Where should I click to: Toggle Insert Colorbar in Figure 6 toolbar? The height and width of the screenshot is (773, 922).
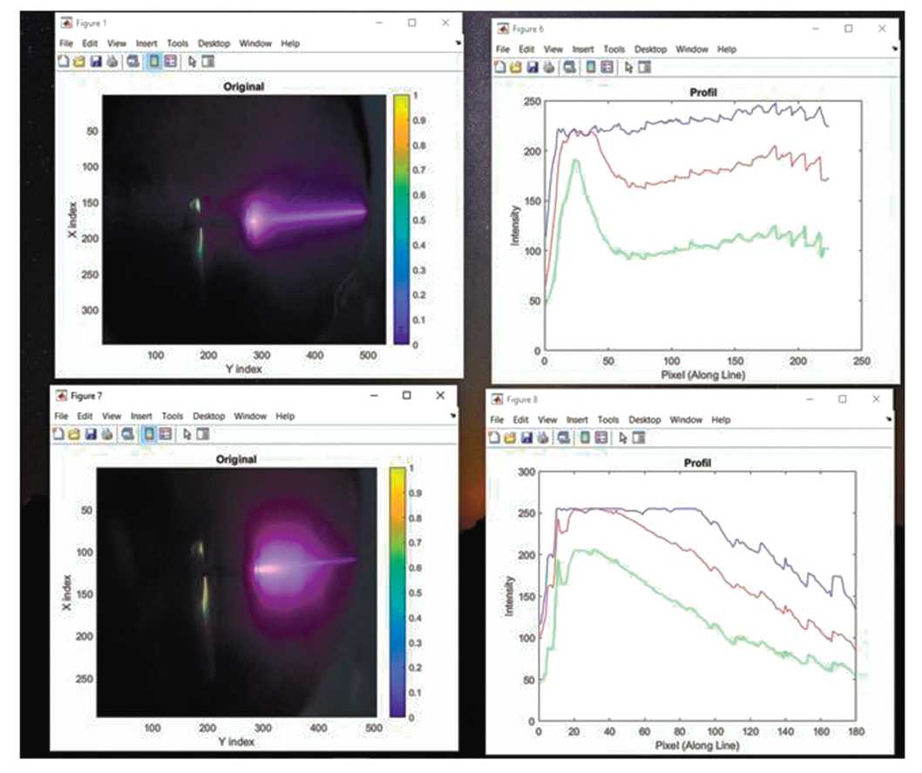590,67
